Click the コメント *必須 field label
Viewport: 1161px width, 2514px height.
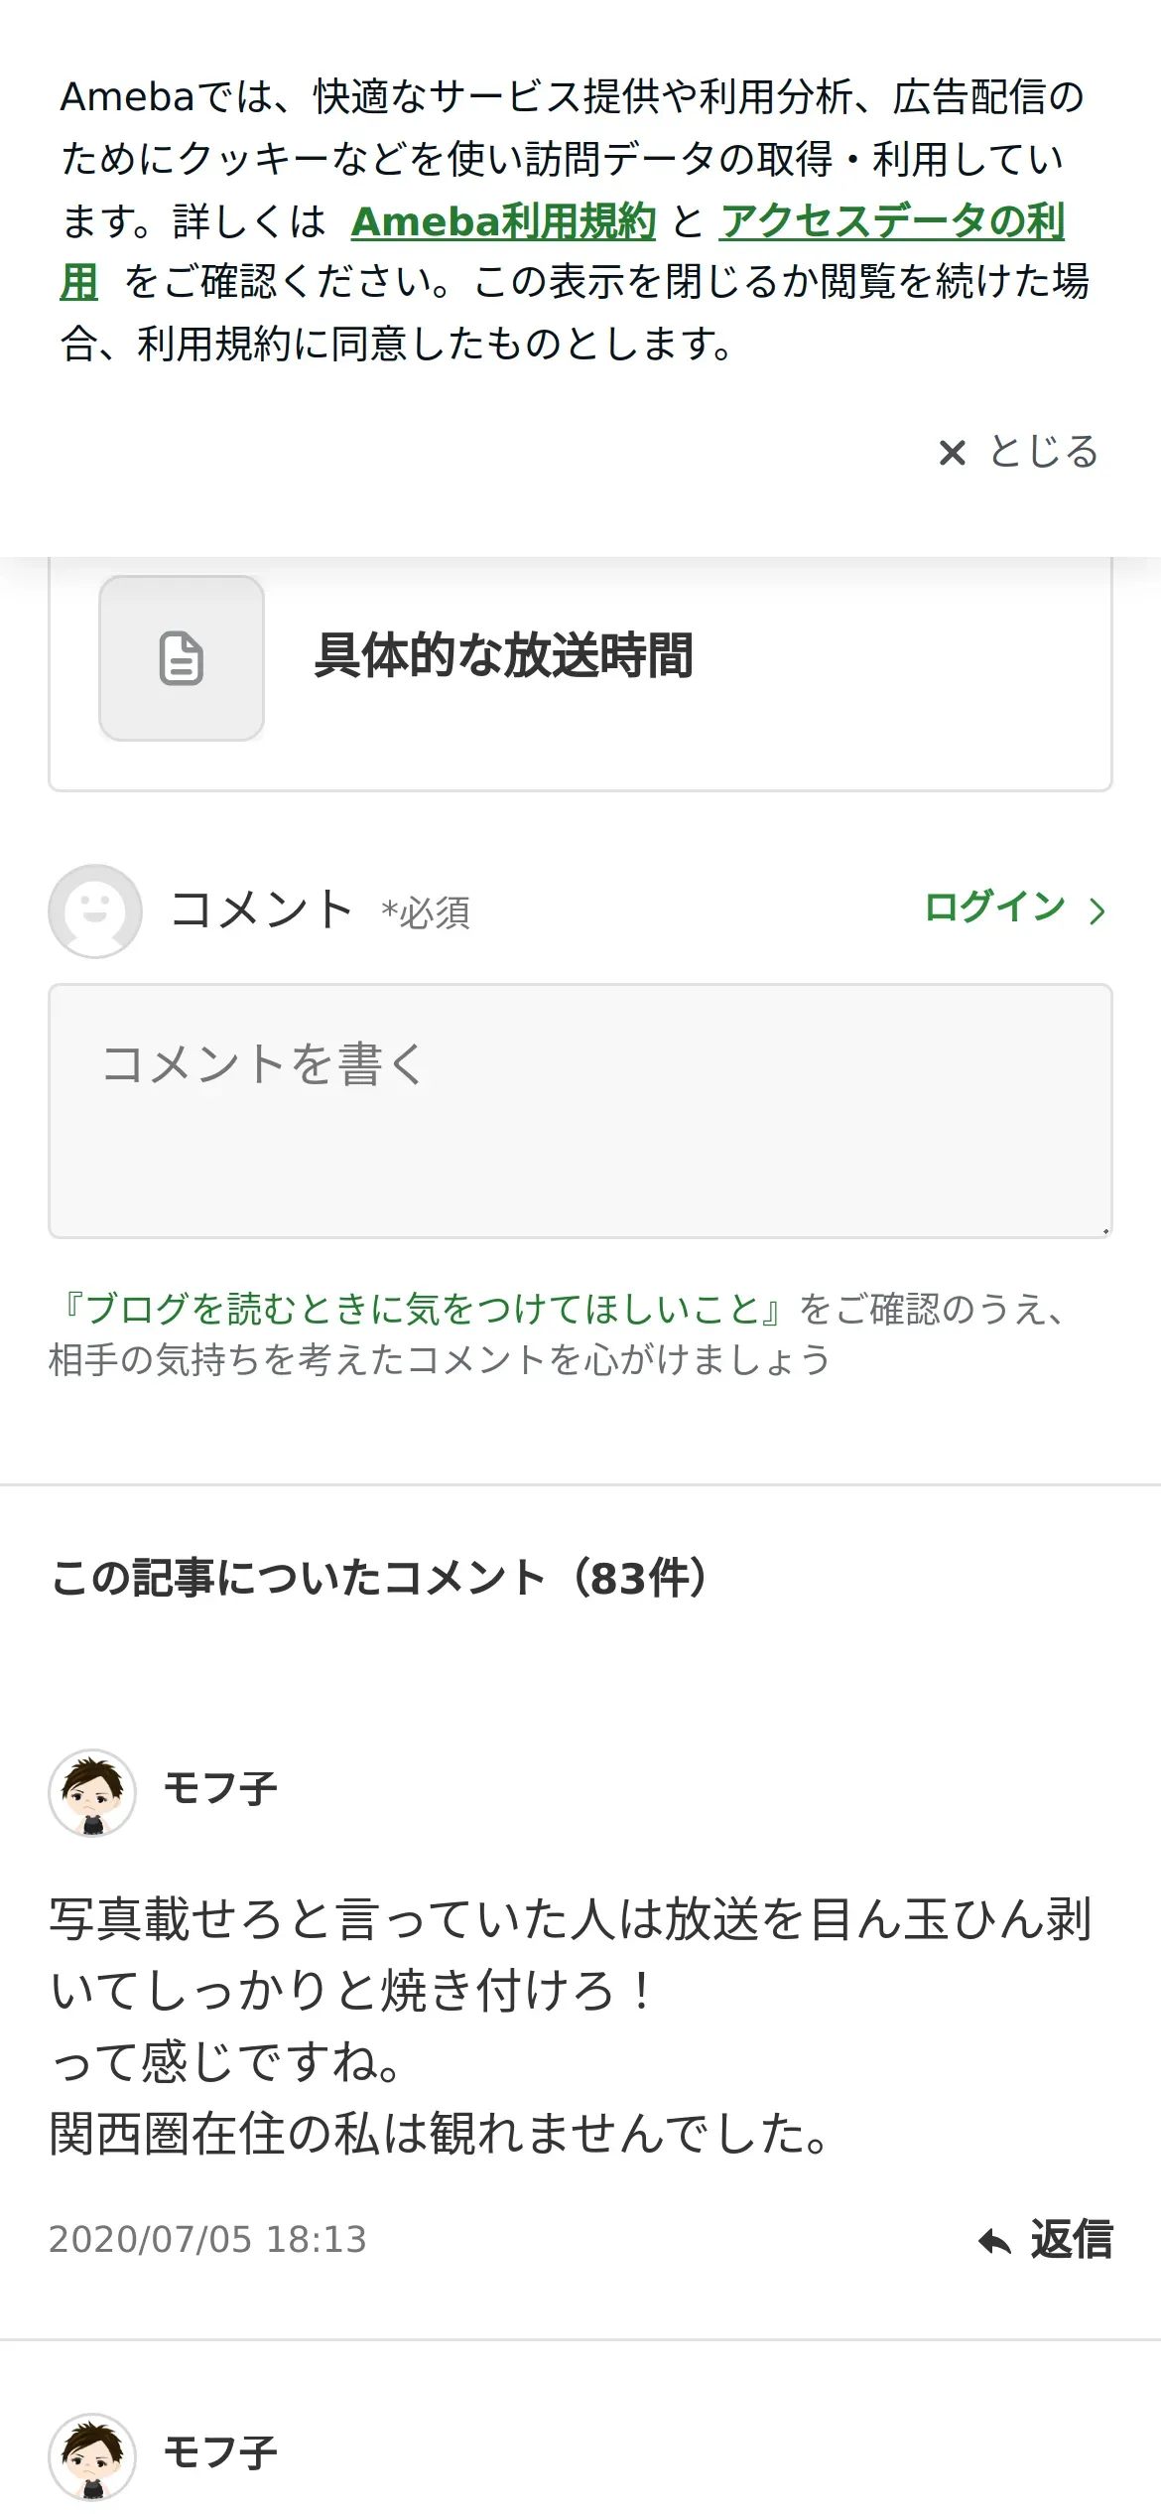coord(320,910)
